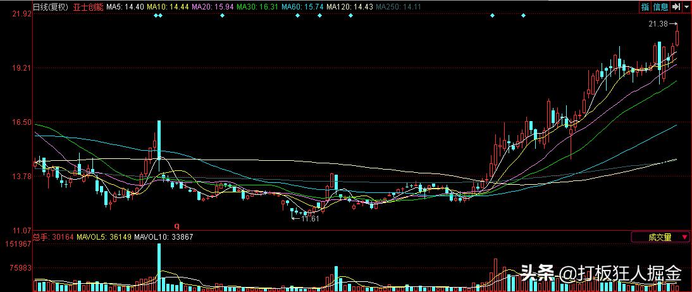Screen dimensions: 692x292
Task: Click the 日线(复权) period label
Action: [x=52, y=7]
